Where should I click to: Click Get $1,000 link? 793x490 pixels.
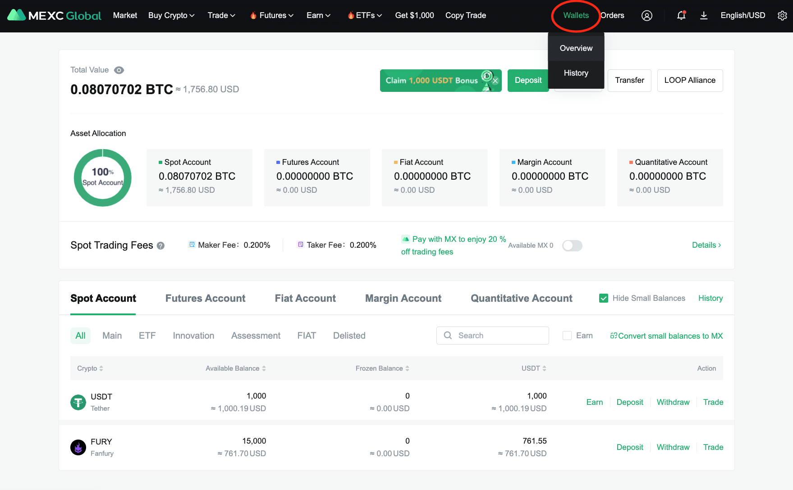[414, 15]
